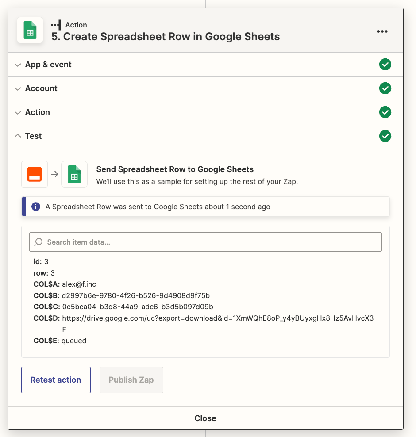Screen dimensions: 416x437
Task: Focus the Search item data field
Action: (x=205, y=242)
